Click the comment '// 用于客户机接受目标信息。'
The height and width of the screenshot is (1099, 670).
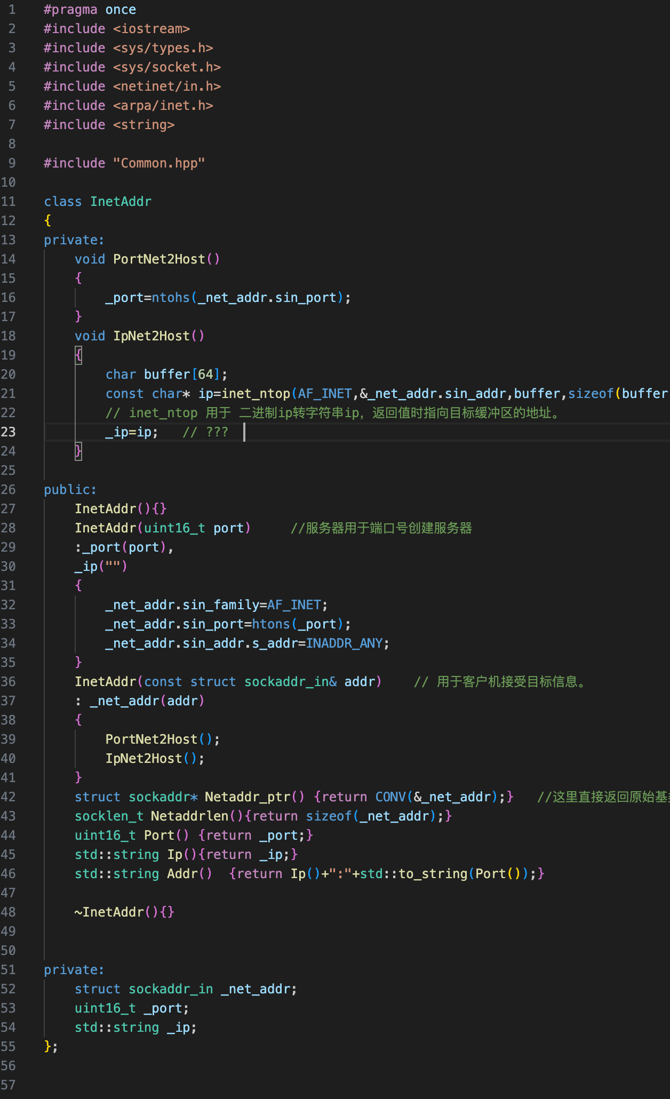click(500, 682)
